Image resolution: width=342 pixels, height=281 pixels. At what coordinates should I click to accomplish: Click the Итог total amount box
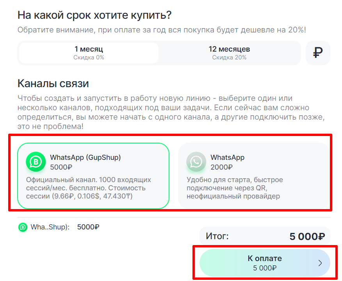265,236
